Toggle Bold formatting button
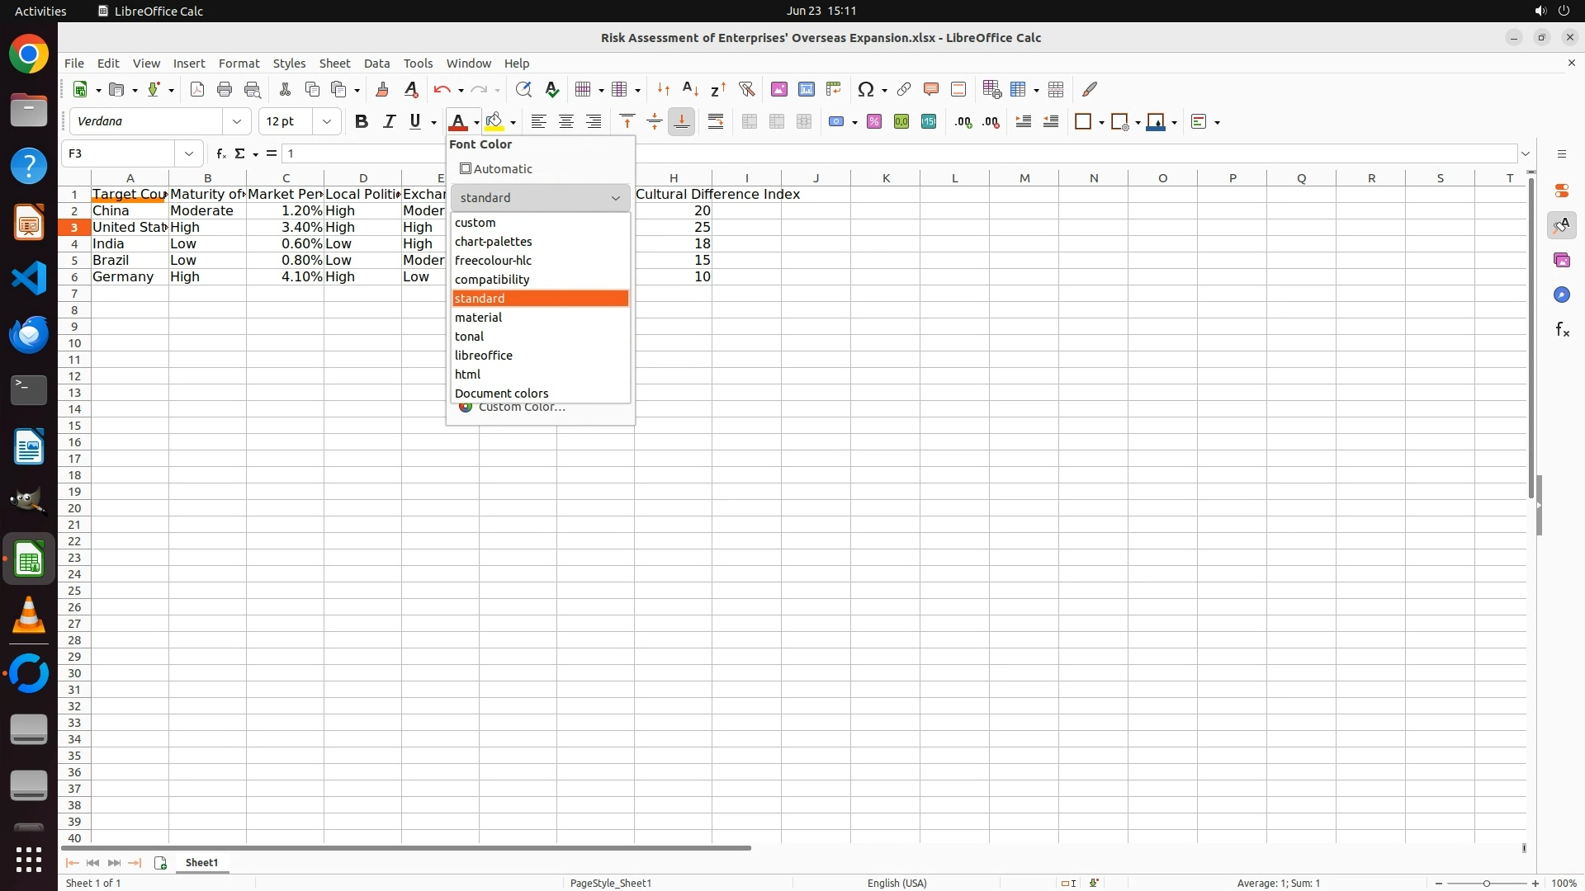Image resolution: width=1585 pixels, height=891 pixels. click(361, 122)
